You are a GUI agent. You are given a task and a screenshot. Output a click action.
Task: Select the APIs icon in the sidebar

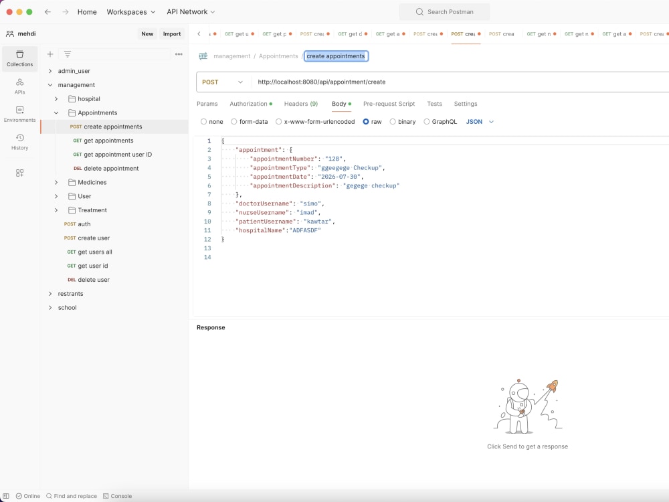point(19,87)
